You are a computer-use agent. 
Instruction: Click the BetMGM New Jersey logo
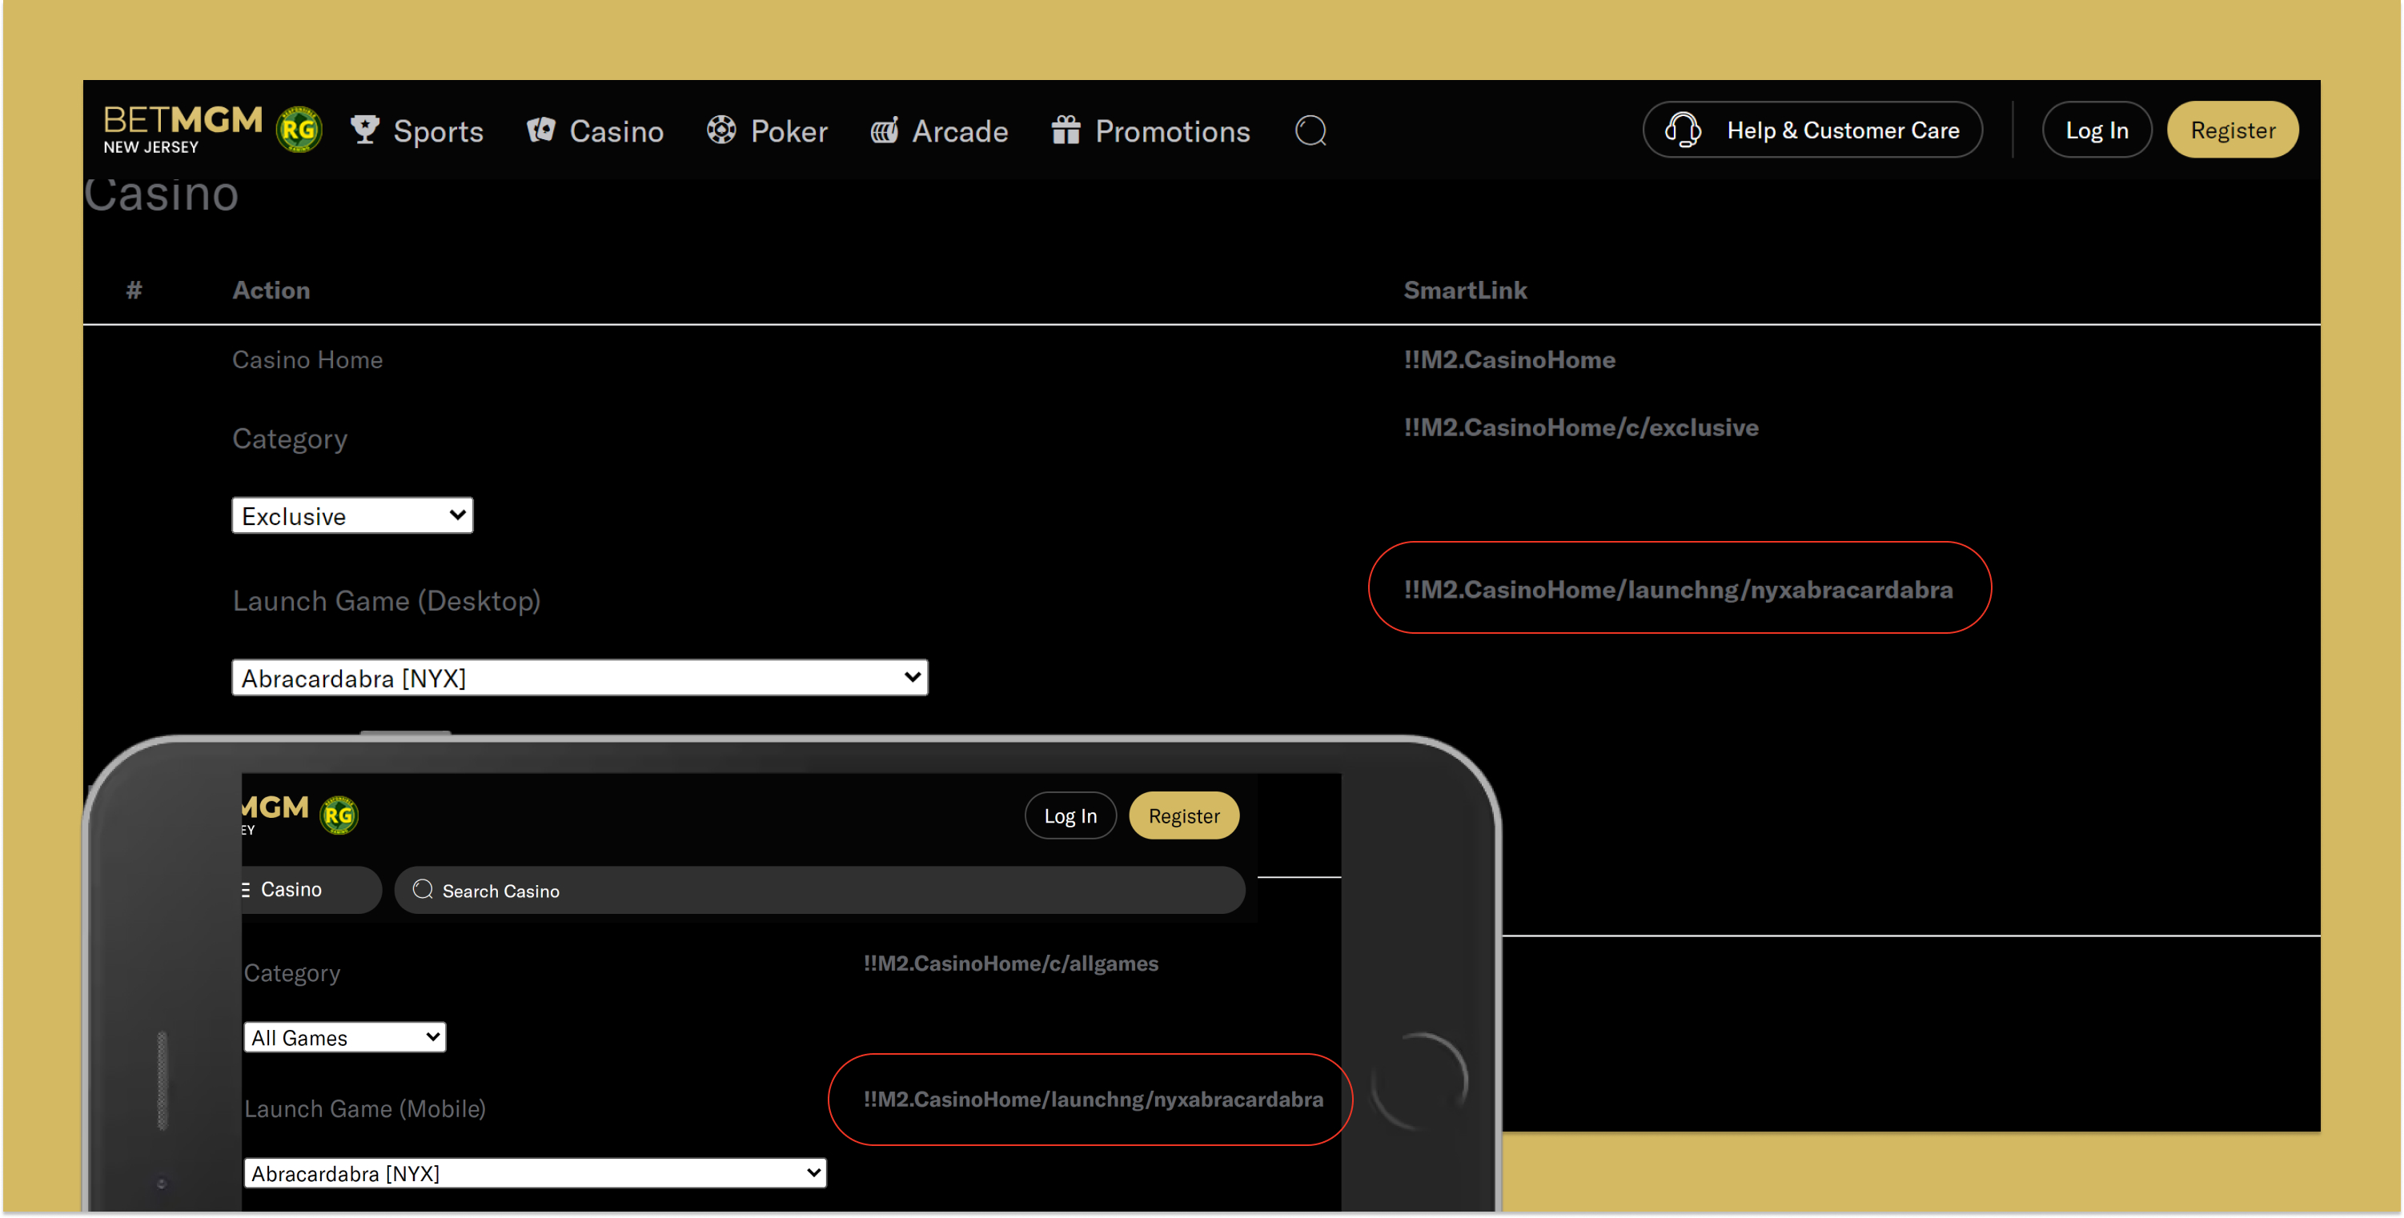tap(182, 129)
